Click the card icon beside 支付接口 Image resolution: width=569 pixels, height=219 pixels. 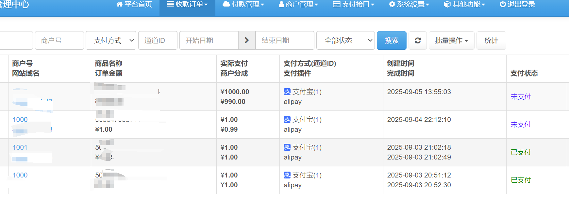point(336,4)
